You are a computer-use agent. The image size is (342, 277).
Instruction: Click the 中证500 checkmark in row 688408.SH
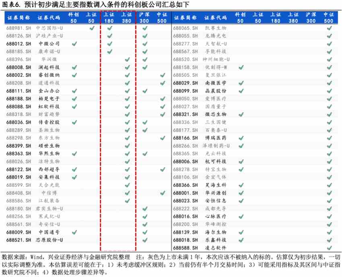click(x=163, y=193)
